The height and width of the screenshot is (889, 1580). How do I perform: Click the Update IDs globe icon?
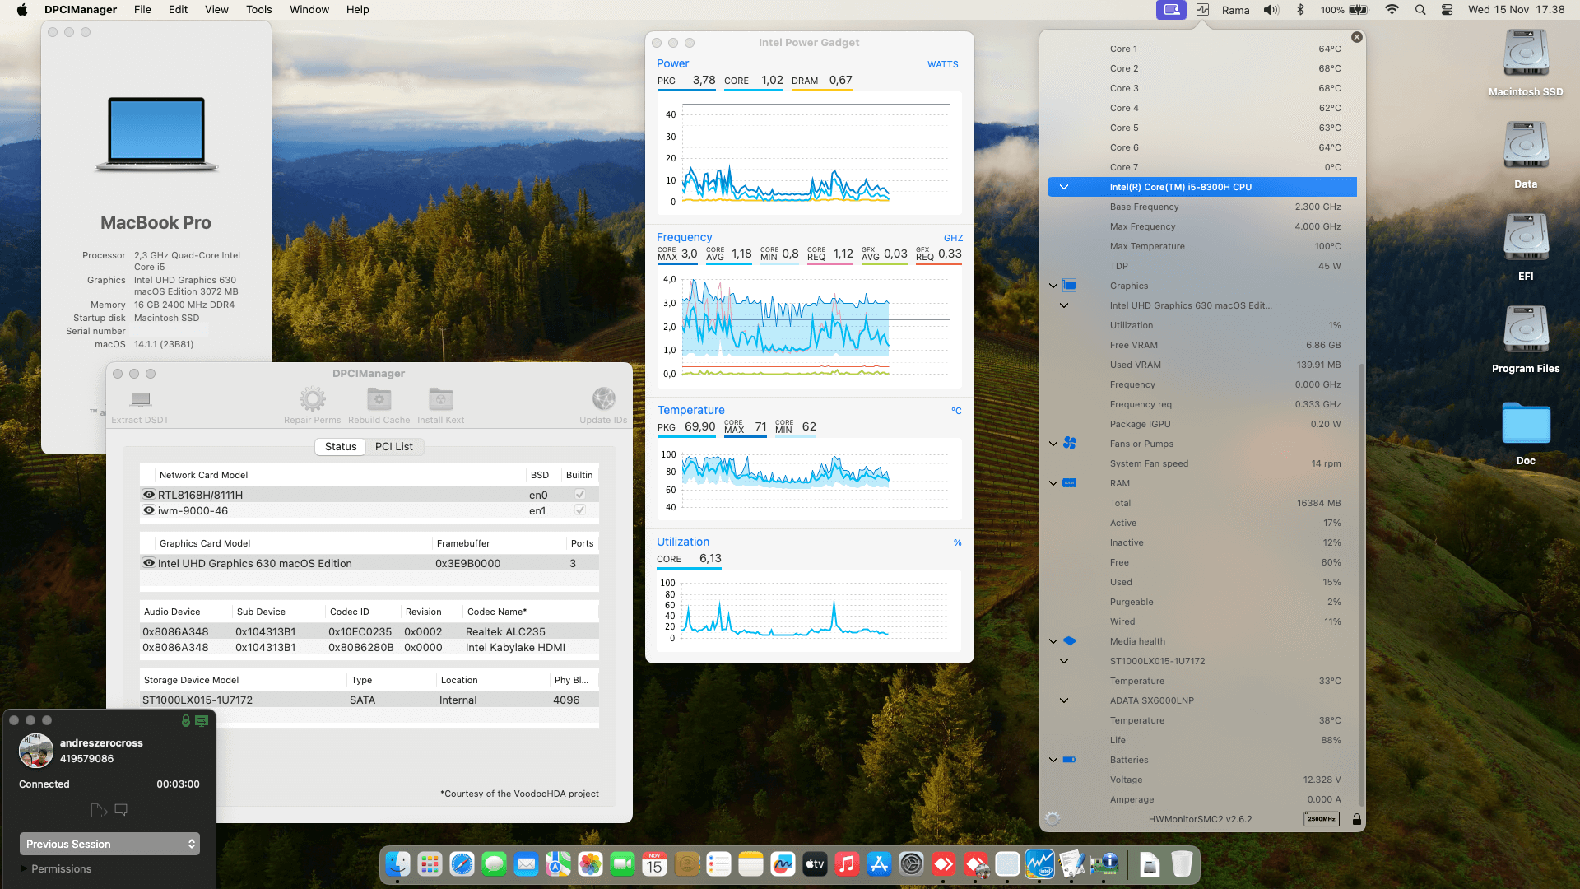click(603, 399)
